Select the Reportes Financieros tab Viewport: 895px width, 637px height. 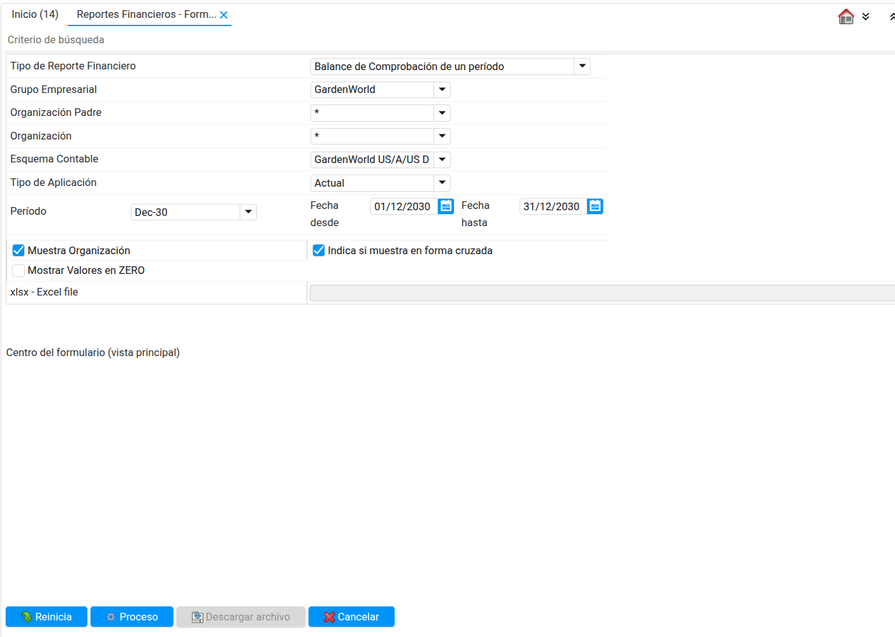click(146, 14)
